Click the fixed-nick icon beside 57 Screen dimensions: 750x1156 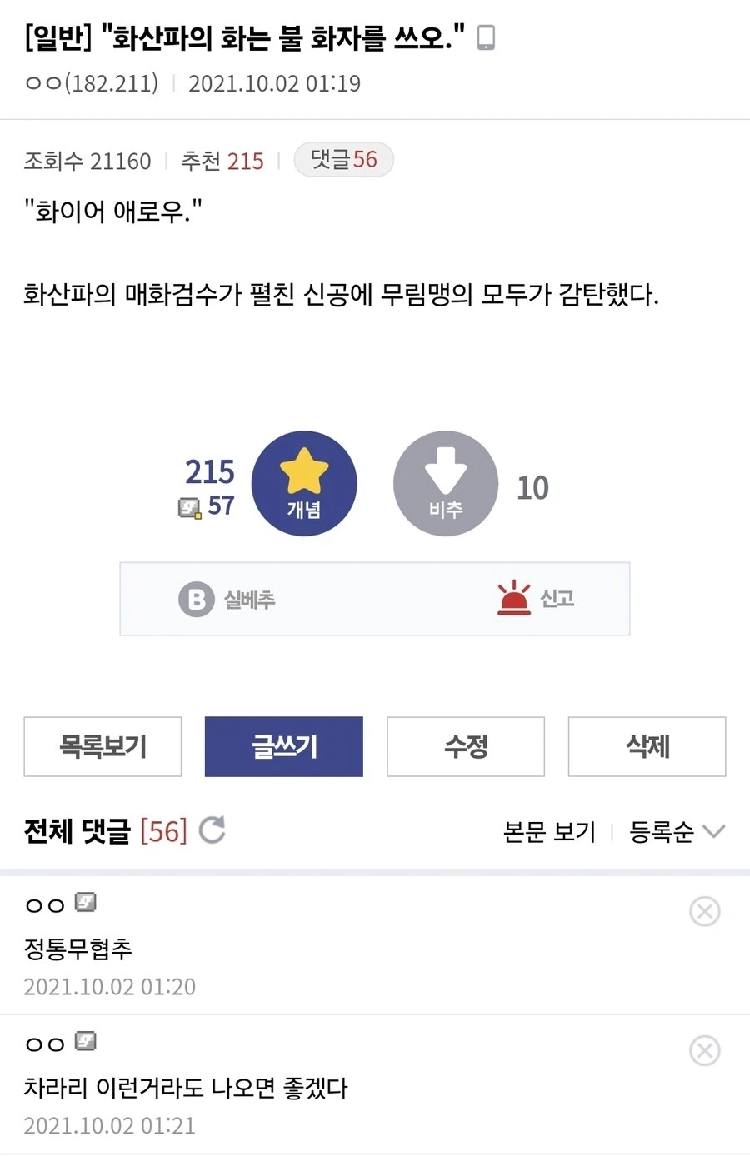(190, 507)
